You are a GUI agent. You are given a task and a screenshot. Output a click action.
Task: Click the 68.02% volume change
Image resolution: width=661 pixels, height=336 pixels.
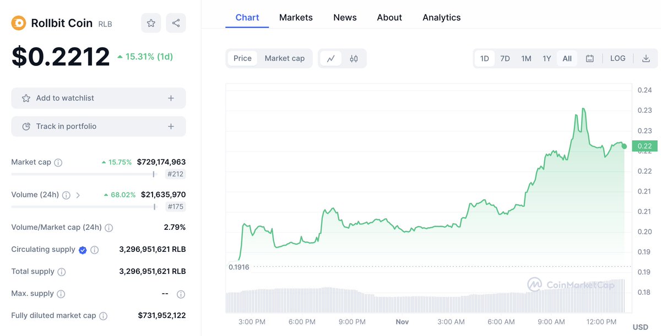coord(120,195)
